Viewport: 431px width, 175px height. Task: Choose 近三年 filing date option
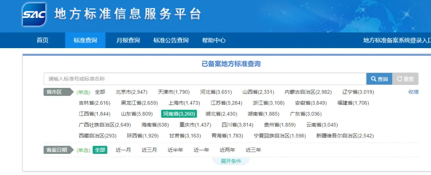point(253,150)
